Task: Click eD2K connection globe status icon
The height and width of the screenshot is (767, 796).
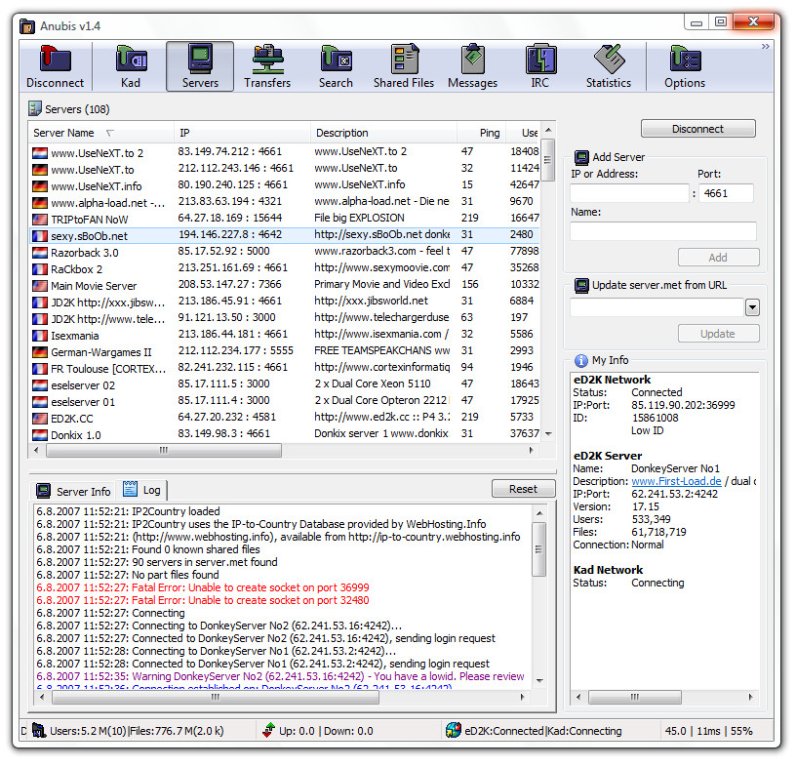Action: click(453, 731)
